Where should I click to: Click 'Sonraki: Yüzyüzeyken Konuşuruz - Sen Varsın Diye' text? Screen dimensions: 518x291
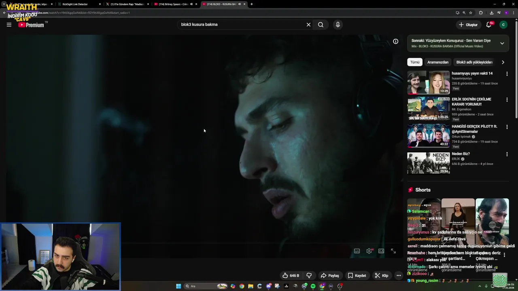[451, 40]
